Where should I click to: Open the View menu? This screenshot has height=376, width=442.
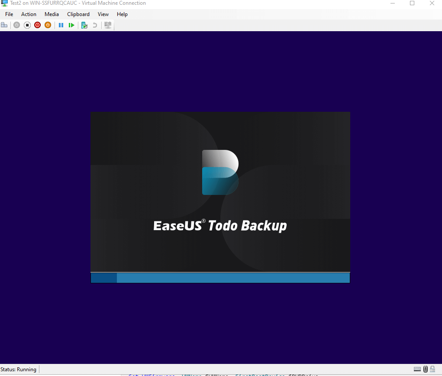click(x=103, y=14)
